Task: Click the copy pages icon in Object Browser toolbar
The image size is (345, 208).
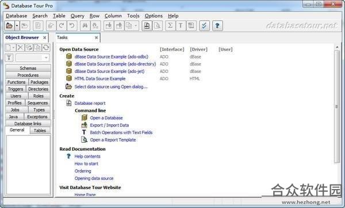Action: tap(37, 48)
